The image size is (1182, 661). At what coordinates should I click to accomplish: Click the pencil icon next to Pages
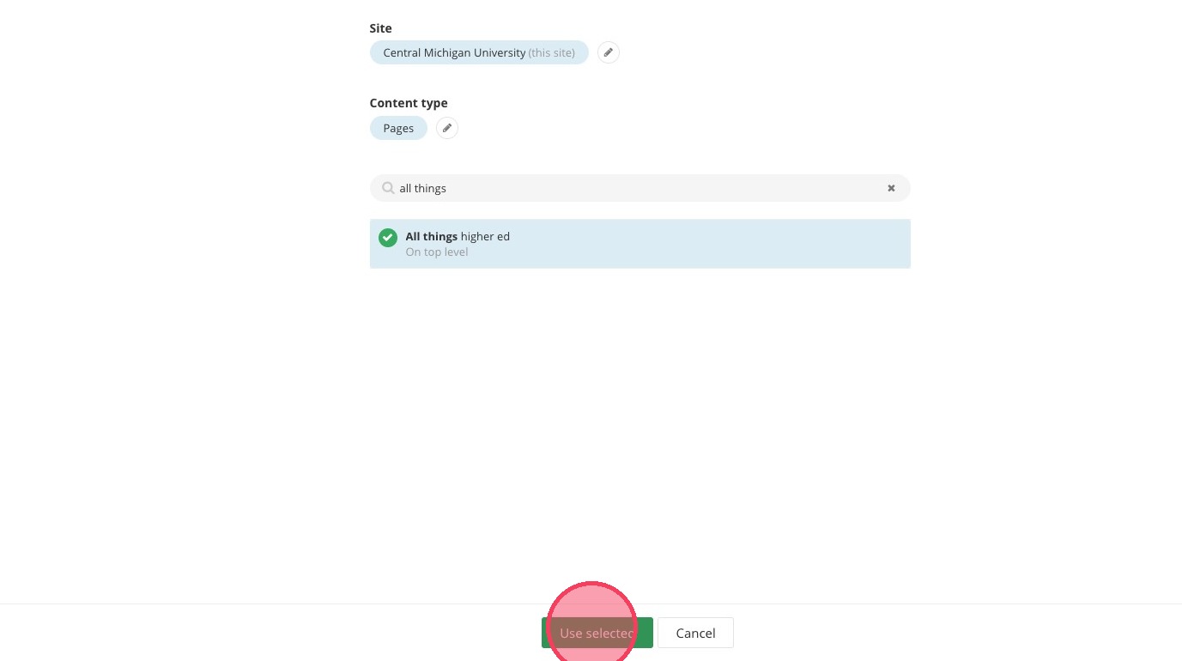(446, 128)
